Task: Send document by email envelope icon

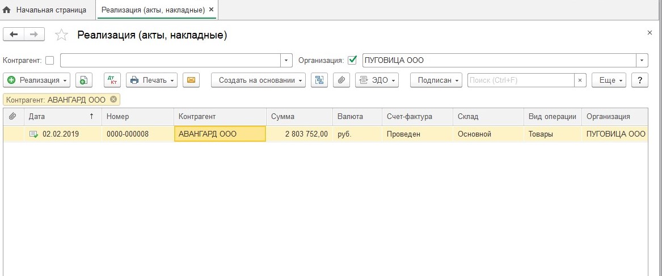Action: point(191,80)
